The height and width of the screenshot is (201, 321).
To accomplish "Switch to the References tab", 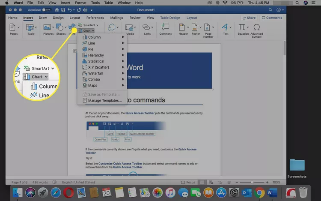I will (x=95, y=18).
